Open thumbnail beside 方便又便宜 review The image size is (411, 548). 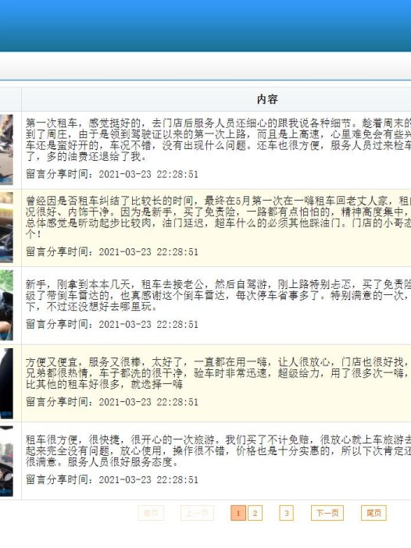coord(6,383)
